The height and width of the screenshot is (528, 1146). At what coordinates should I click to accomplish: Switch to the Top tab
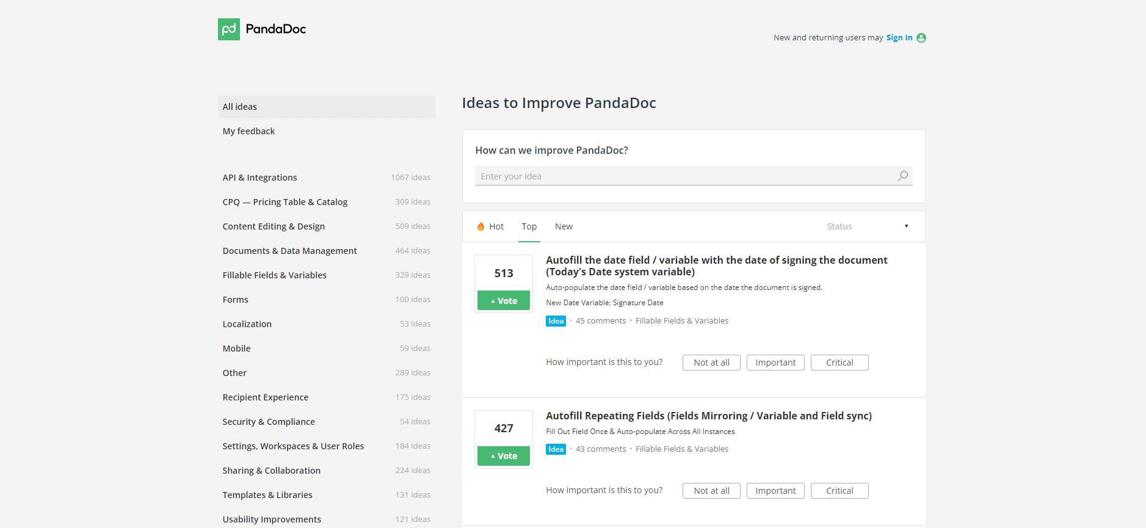click(x=529, y=226)
